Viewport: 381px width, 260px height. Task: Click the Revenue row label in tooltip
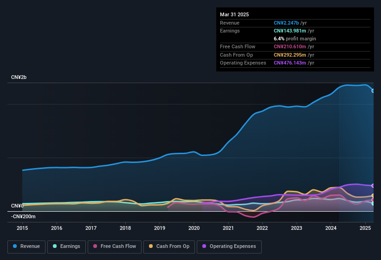[230, 23]
